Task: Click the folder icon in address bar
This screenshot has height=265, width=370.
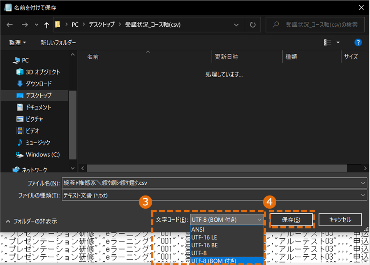Action: pyautogui.click(x=58, y=24)
